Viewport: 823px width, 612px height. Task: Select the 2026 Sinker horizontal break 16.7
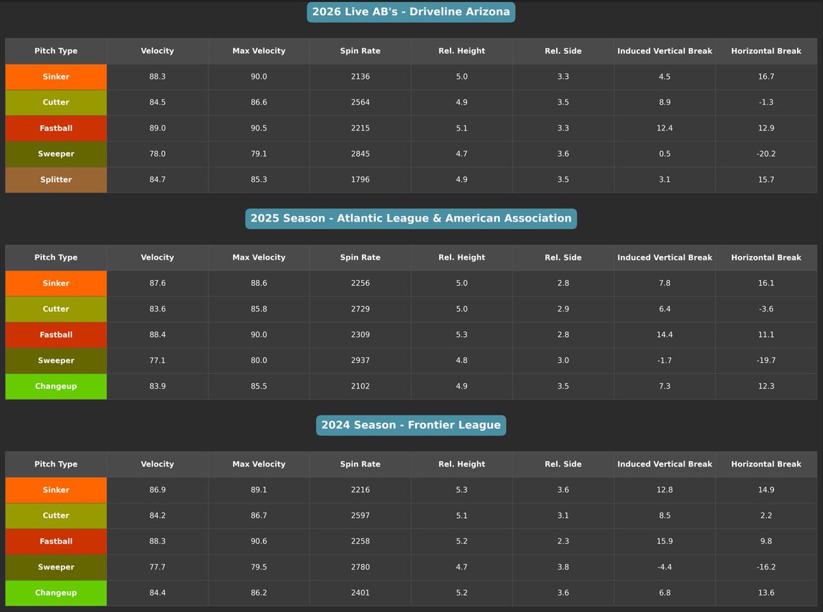[766, 77]
